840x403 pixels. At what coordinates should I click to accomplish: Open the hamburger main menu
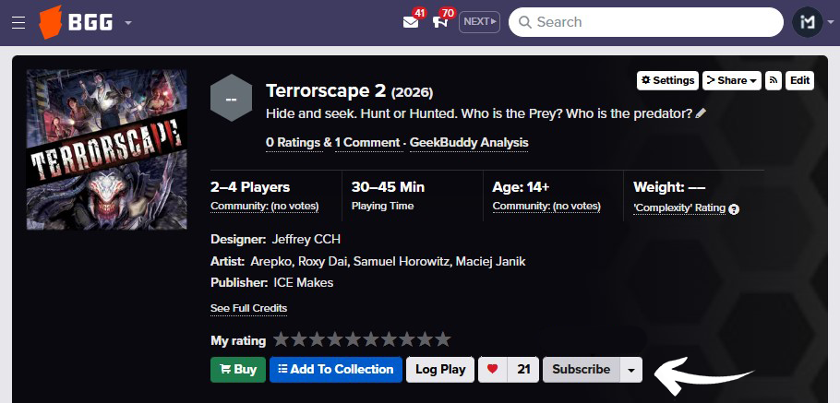[x=18, y=22]
